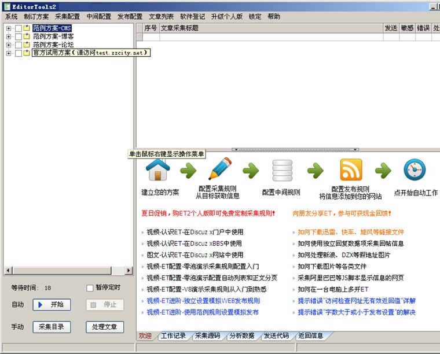This screenshot has height=354, width=440.
Task: Click the 采集目录 button
Action: [52, 327]
